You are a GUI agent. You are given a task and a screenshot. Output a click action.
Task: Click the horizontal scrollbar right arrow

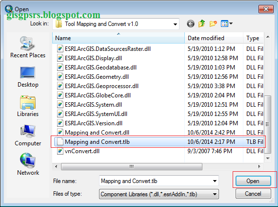(259, 167)
